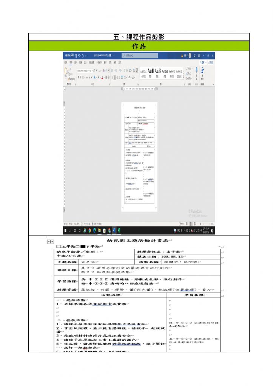Switch to Print Layout view icon

tap(191, 224)
